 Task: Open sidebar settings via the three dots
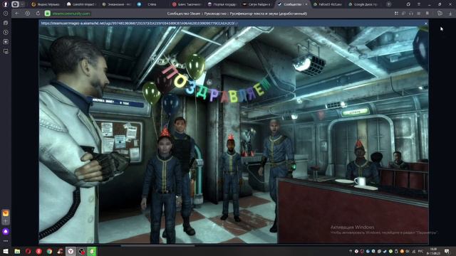(x=6, y=241)
